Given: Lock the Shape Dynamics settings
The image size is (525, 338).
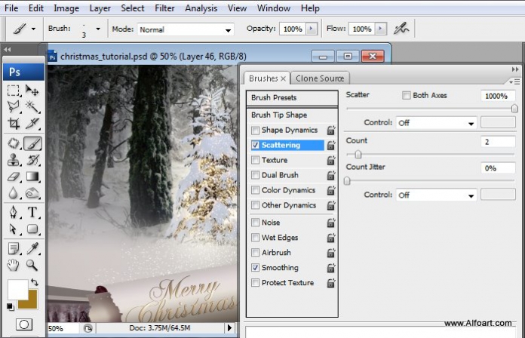Looking at the screenshot, I should coord(331,130).
